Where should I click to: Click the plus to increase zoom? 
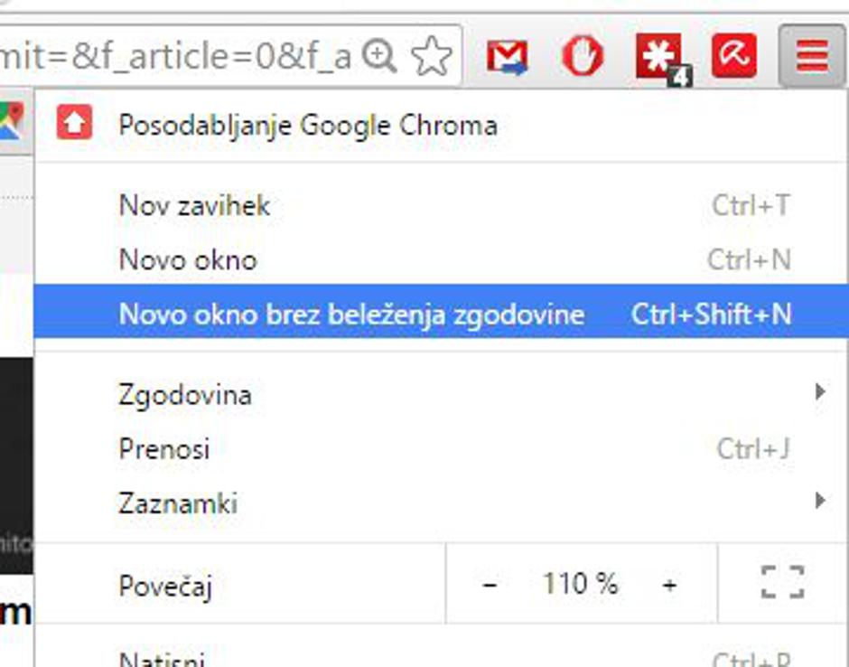tap(670, 583)
